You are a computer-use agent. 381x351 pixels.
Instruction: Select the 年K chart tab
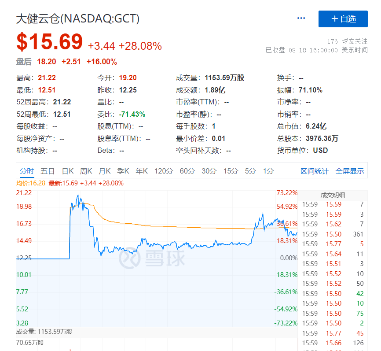[142, 171]
